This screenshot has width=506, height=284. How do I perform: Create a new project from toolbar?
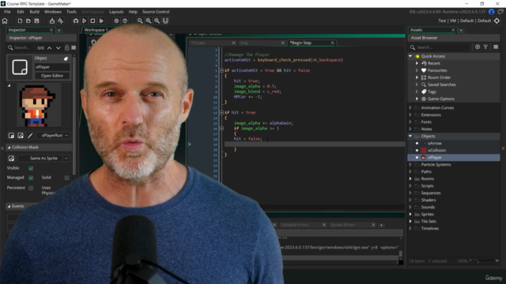click(20, 21)
